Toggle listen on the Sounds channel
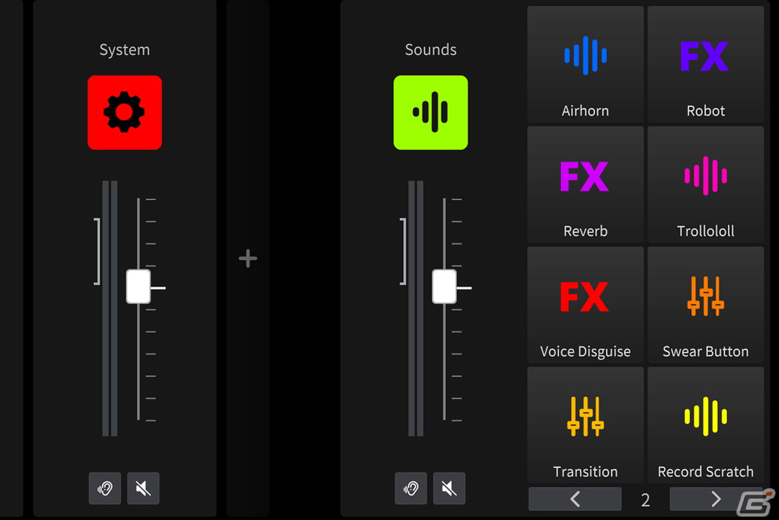The image size is (779, 520). point(411,488)
